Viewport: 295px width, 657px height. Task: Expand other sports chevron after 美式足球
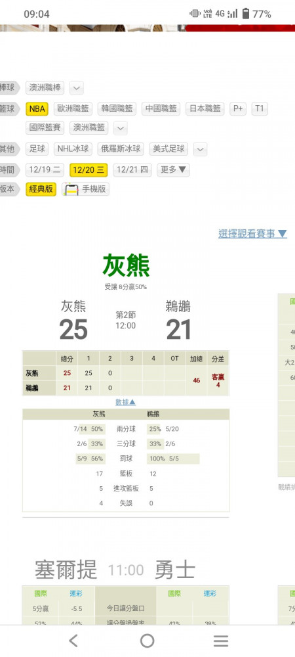200,149
